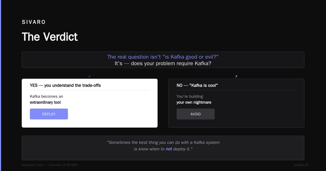
Task: Click "your own nightmare" bold text
Action: tap(194, 102)
